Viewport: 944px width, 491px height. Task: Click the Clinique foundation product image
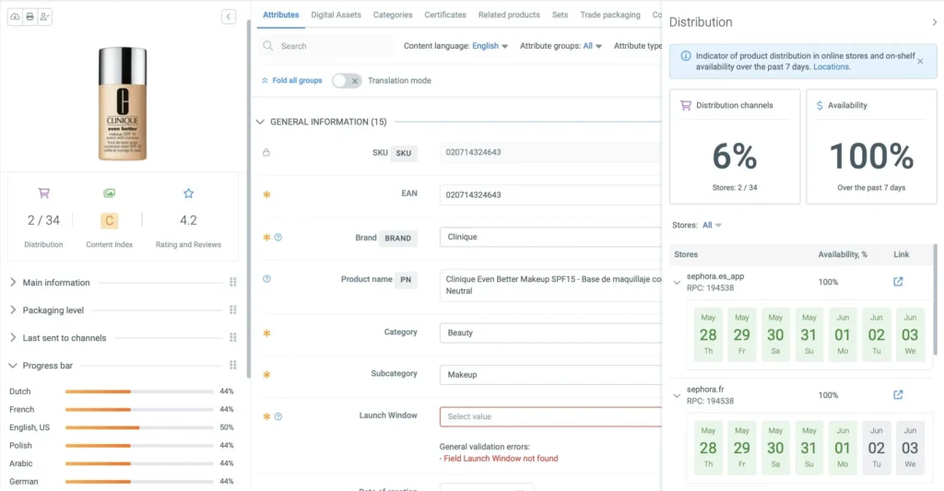point(123,103)
